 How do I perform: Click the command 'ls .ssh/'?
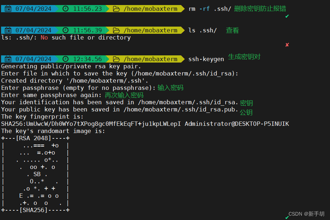click(203, 30)
